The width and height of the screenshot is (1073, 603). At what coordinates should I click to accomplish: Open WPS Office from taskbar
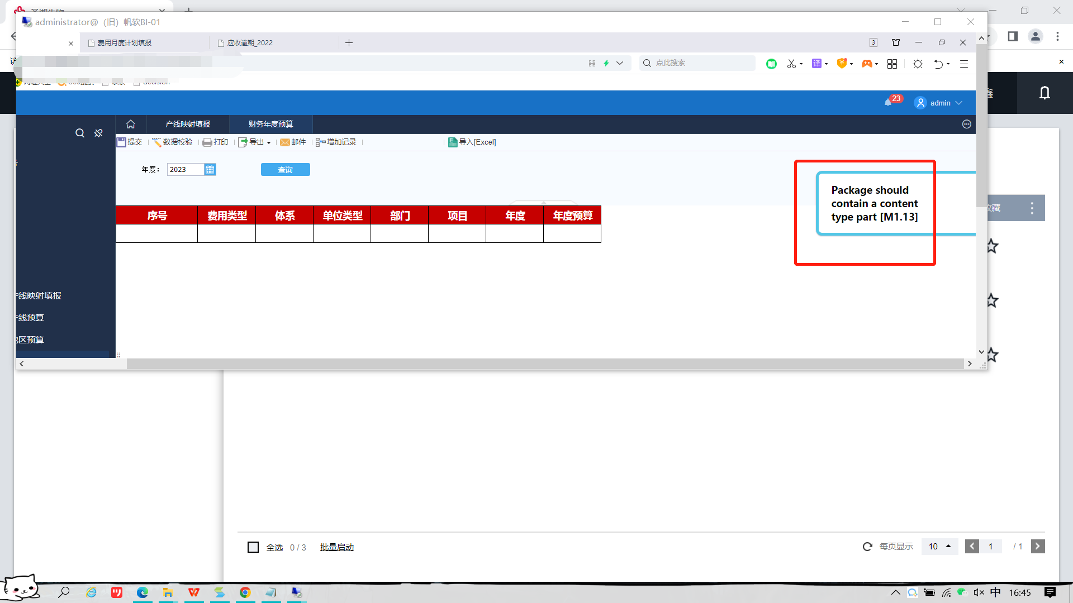click(194, 592)
